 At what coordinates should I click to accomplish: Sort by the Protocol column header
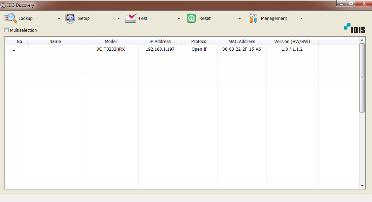coord(199,42)
